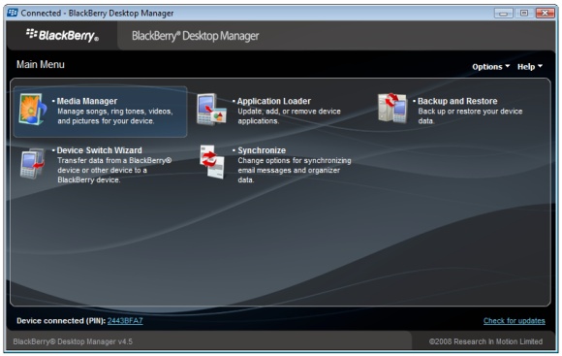The width and height of the screenshot is (562, 356).
Task: Open the Synchronize documents icon
Action: (212, 161)
